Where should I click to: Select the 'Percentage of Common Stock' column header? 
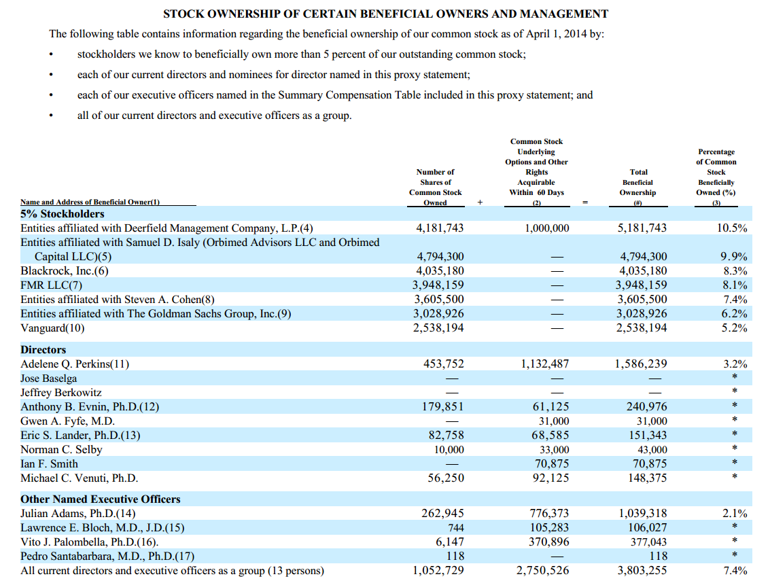(716, 177)
